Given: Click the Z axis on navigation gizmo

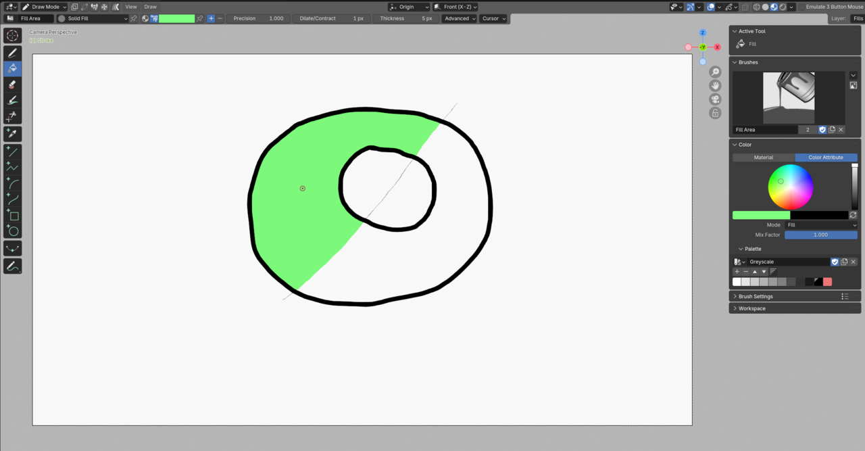Looking at the screenshot, I should tap(703, 32).
